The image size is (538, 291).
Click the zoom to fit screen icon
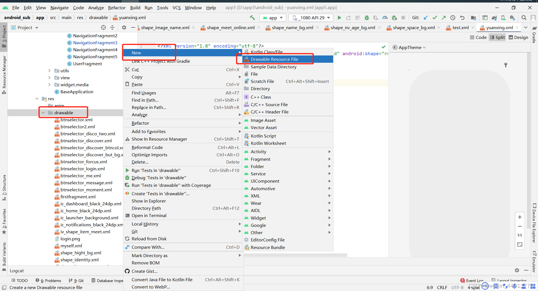[x=520, y=245]
